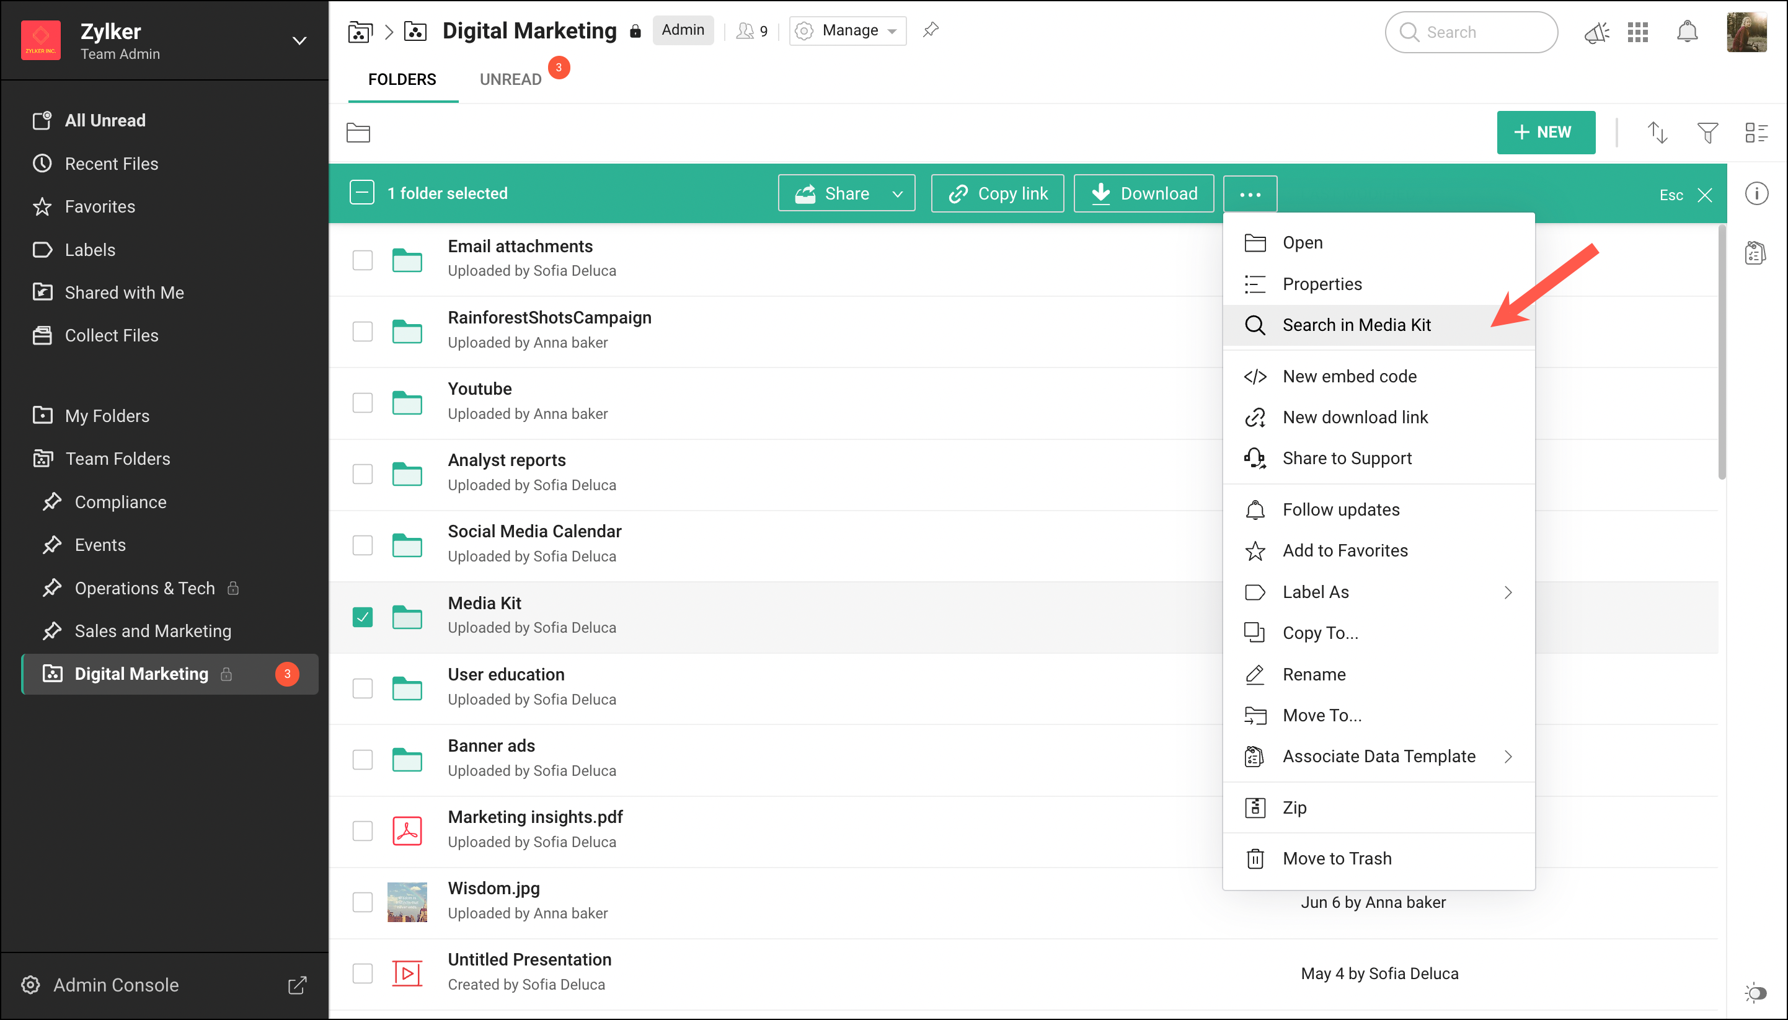Switch to the UNREAD tab

point(510,79)
